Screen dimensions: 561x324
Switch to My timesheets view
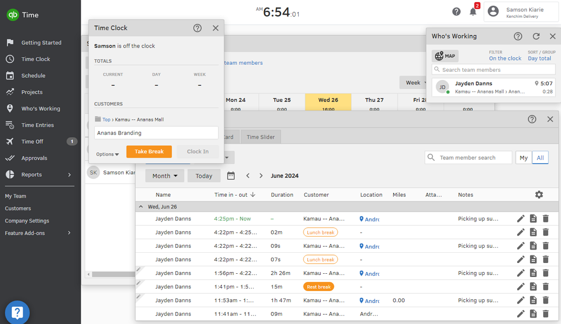[x=523, y=157]
